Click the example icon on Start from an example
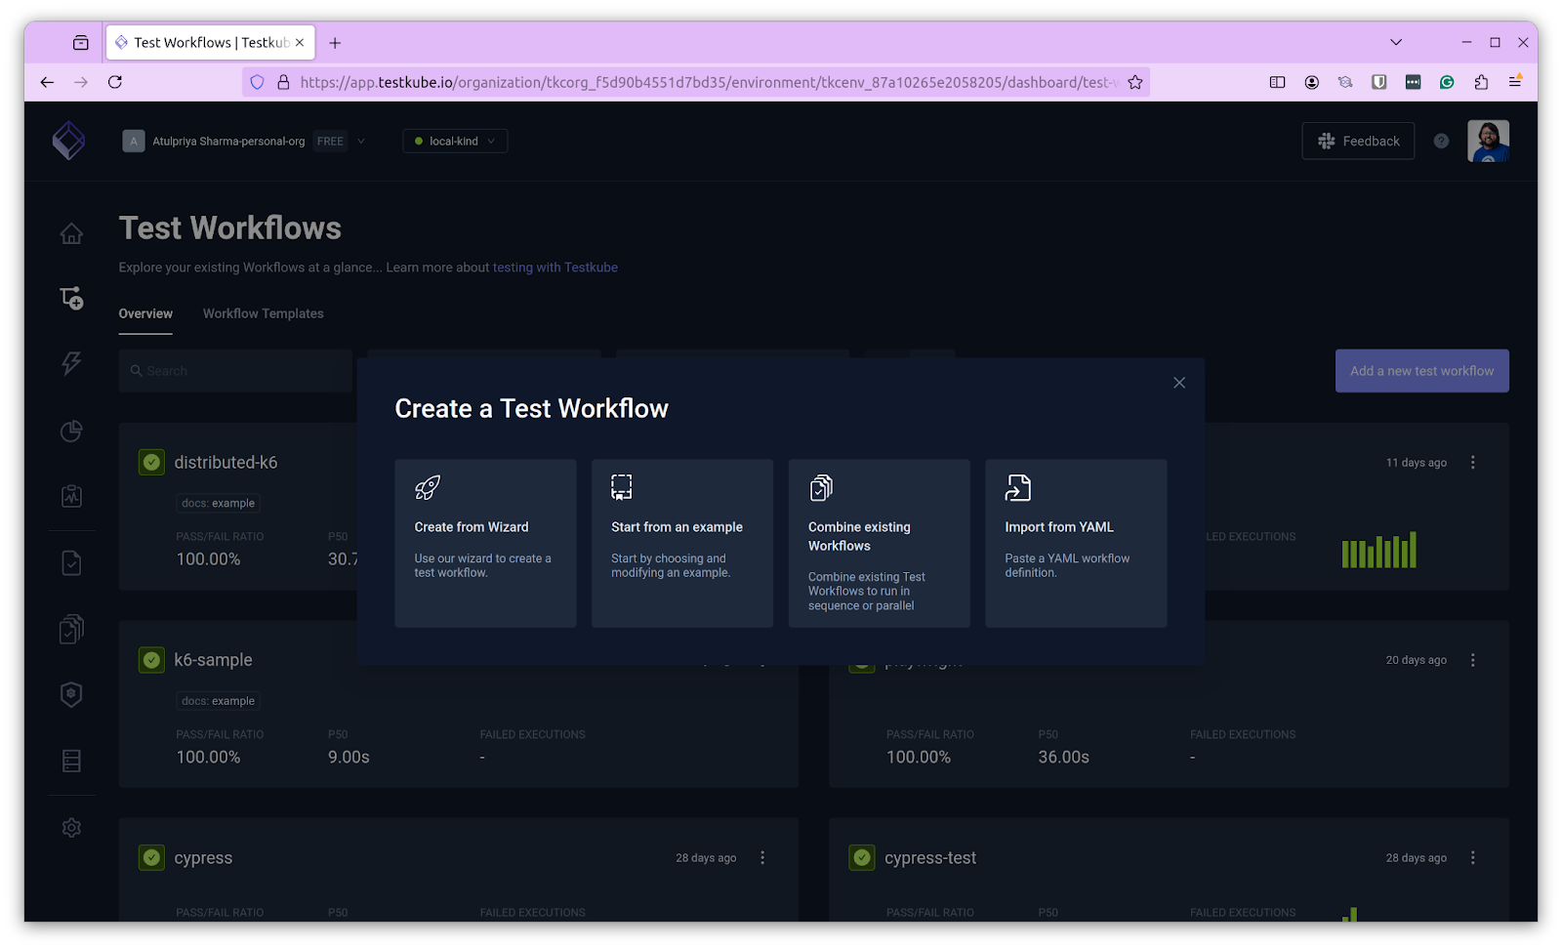The width and height of the screenshot is (1562, 949). click(622, 487)
